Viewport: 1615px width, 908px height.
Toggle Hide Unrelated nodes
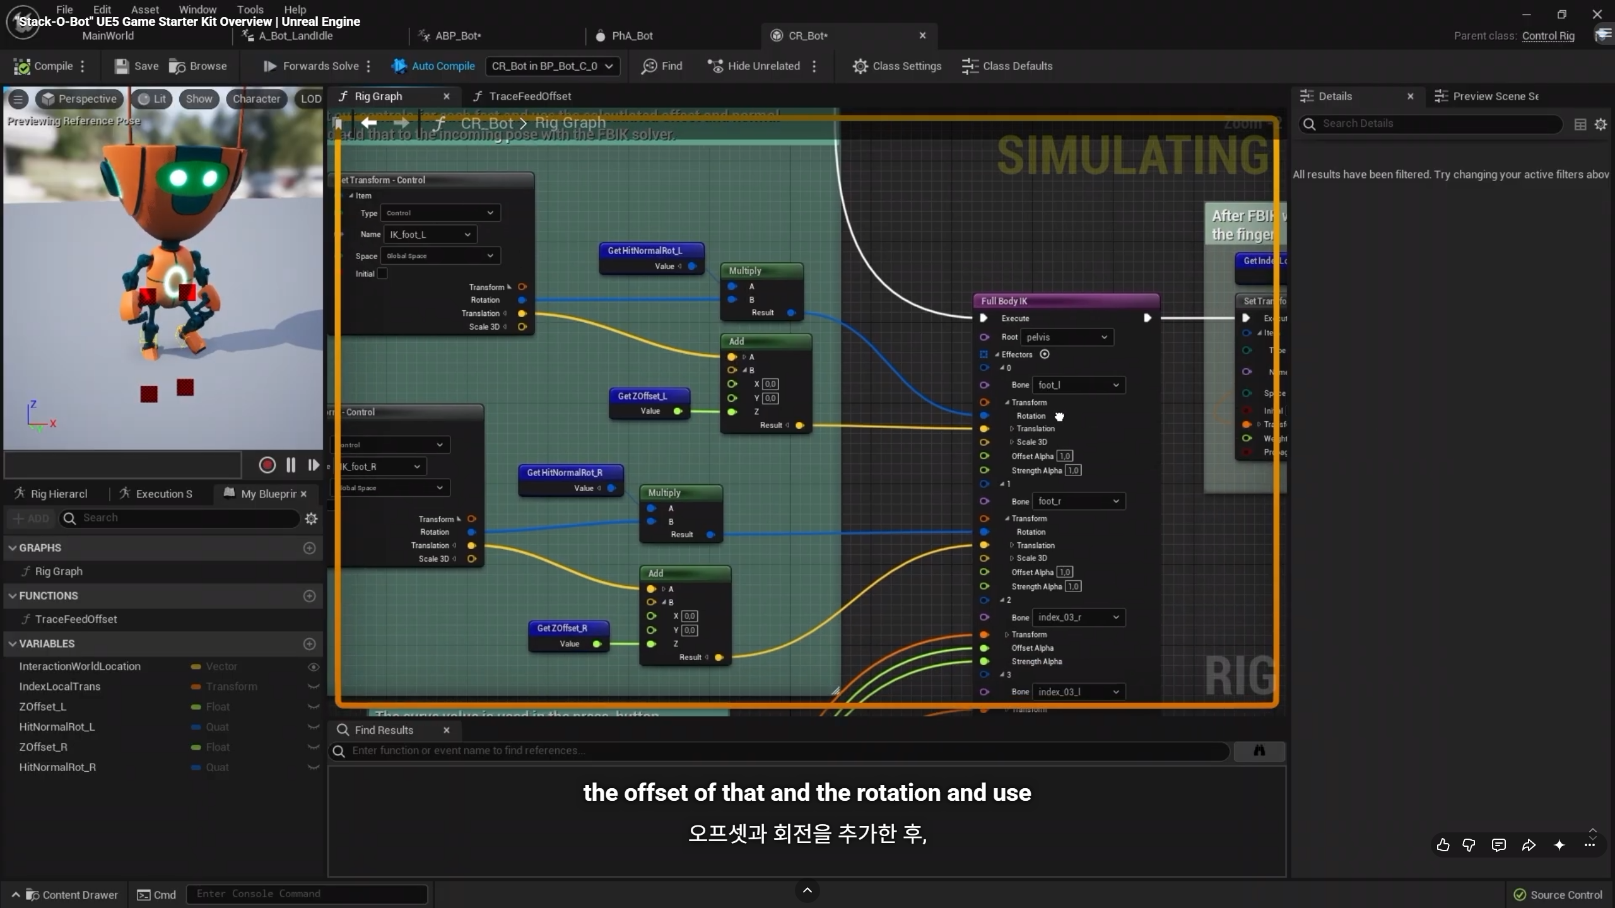click(x=753, y=66)
